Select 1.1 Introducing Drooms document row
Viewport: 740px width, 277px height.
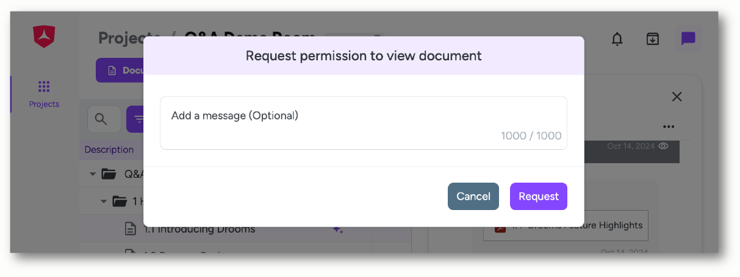245,229
